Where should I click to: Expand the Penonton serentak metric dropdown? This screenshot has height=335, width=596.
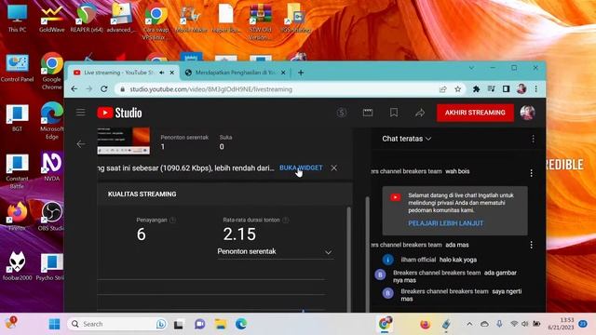(x=276, y=252)
